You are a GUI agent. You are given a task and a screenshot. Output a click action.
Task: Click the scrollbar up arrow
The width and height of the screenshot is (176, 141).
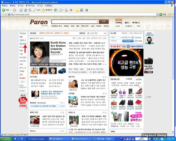[x=173, y=17]
